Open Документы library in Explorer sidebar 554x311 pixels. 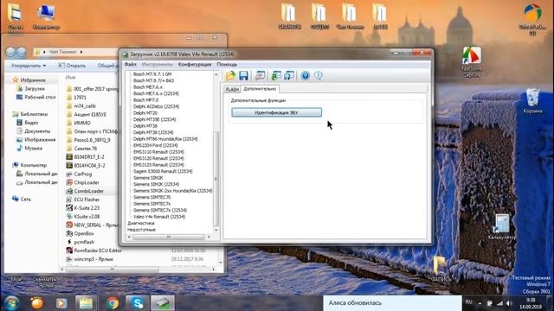[x=37, y=131]
